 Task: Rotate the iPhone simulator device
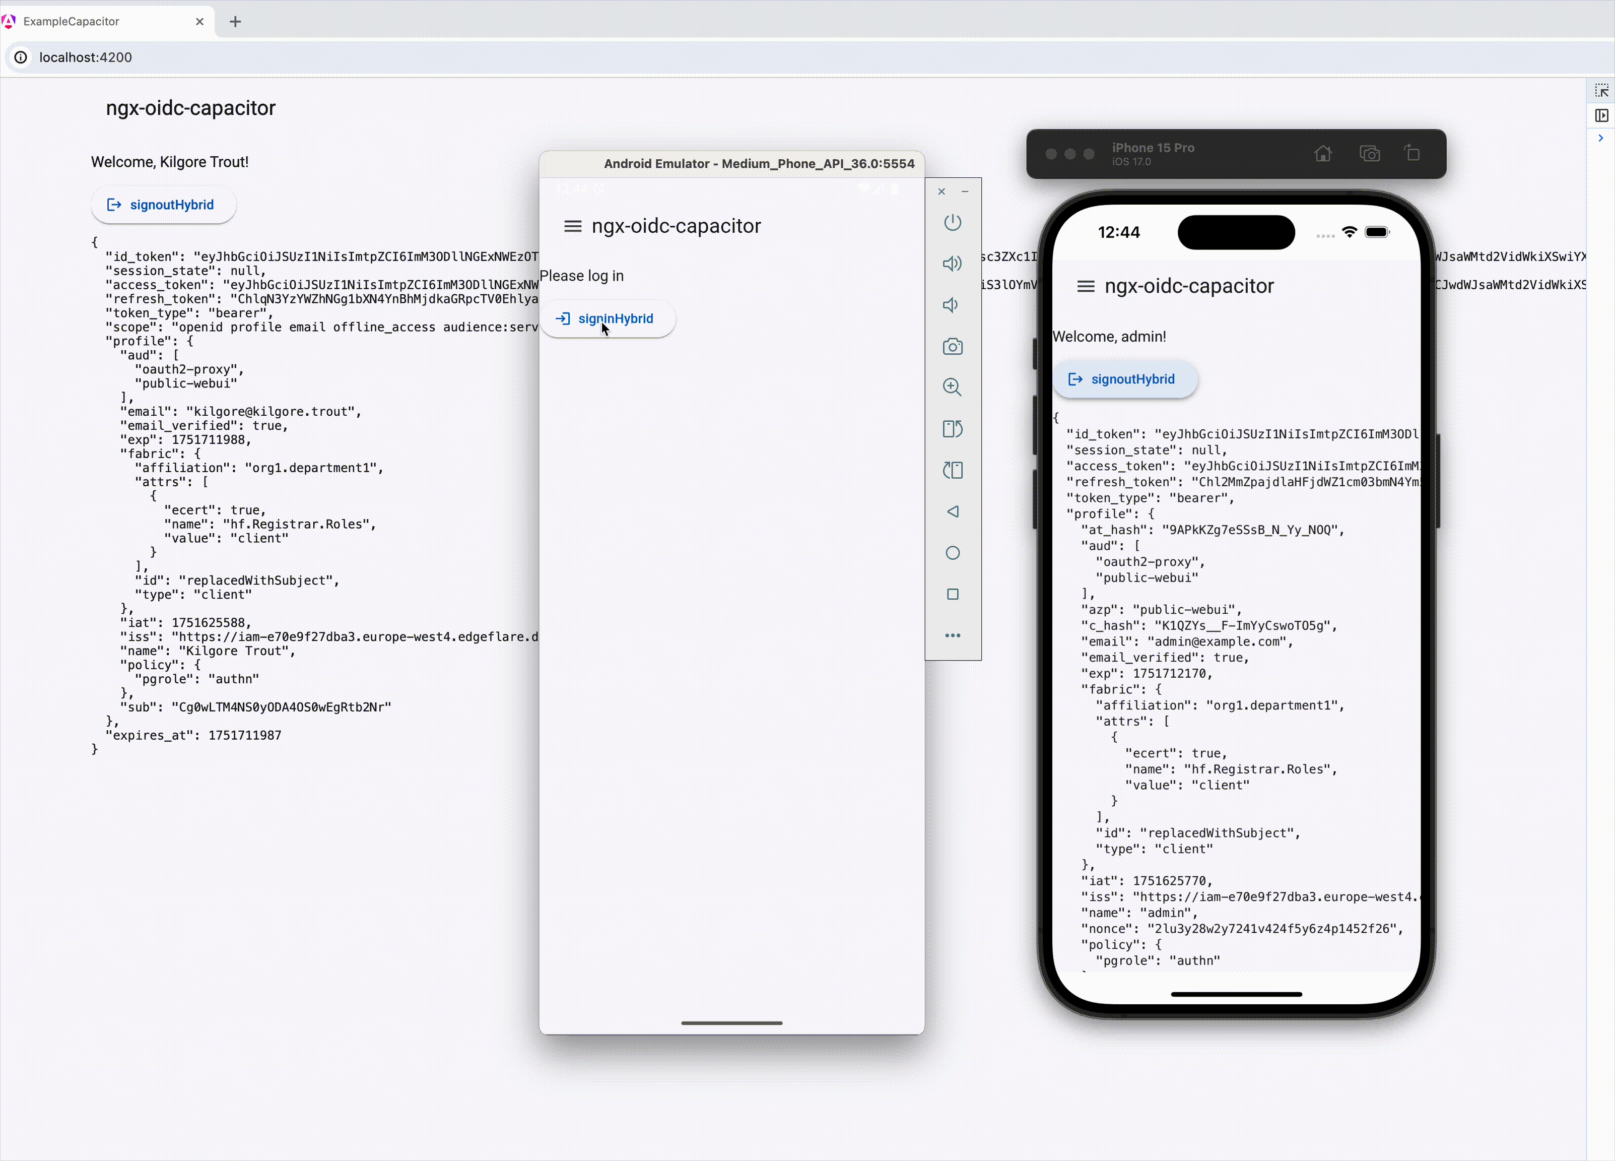[x=1413, y=154]
